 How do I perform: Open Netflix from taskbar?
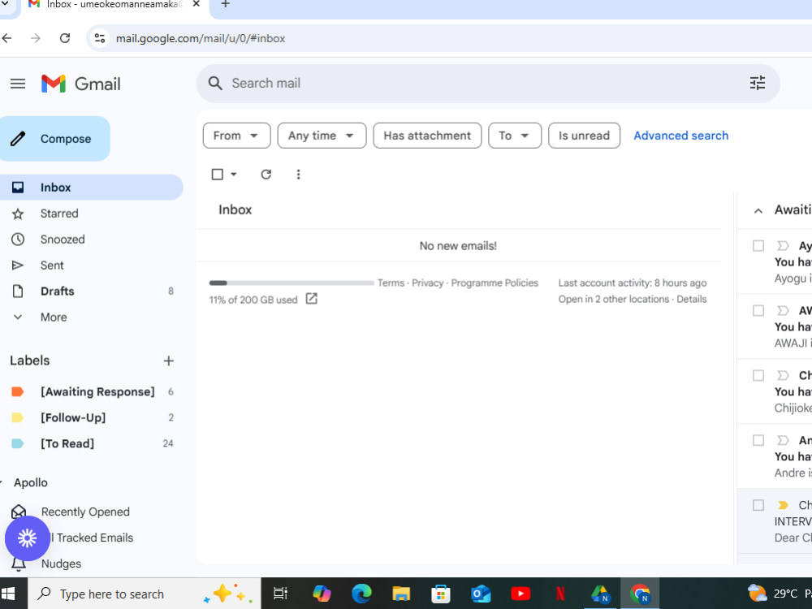coord(560,594)
